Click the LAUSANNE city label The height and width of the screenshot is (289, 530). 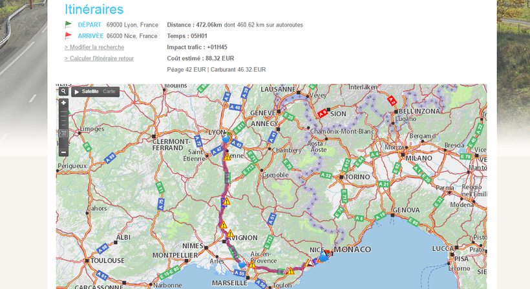click(278, 90)
